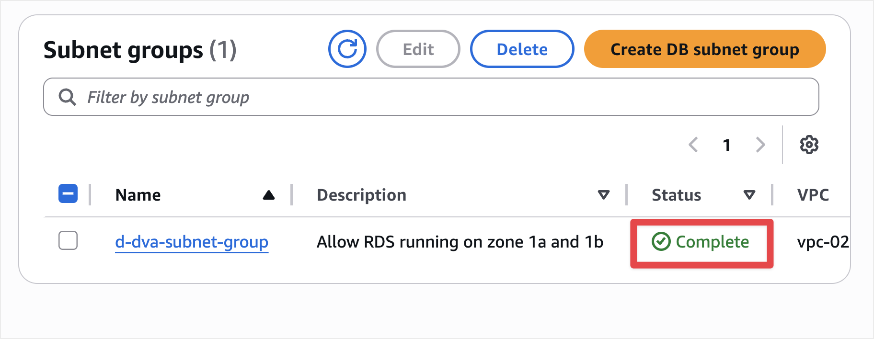
Task: Click the Description column header
Action: pos(361,195)
